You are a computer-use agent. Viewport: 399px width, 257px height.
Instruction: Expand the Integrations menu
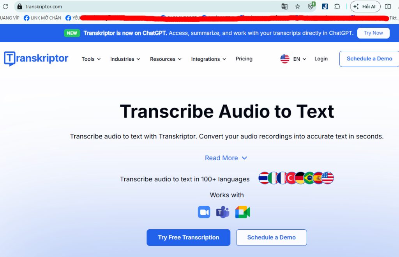(x=208, y=59)
